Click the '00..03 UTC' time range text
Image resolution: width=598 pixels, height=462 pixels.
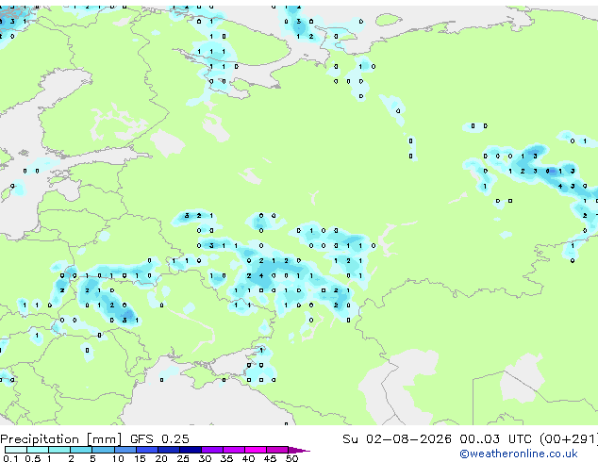(x=495, y=439)
